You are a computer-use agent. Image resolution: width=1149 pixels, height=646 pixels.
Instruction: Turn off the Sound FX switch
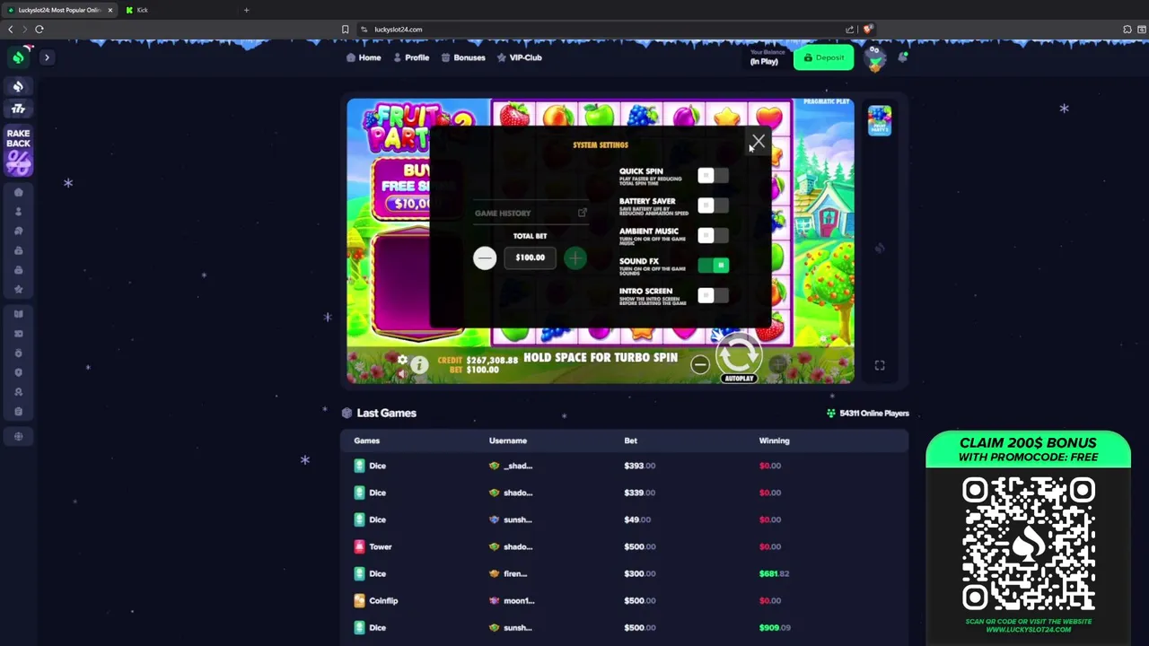(x=713, y=265)
